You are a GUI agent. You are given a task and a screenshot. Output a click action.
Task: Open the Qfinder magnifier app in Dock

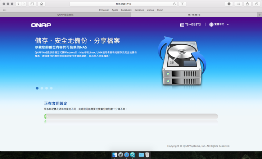[132, 155]
